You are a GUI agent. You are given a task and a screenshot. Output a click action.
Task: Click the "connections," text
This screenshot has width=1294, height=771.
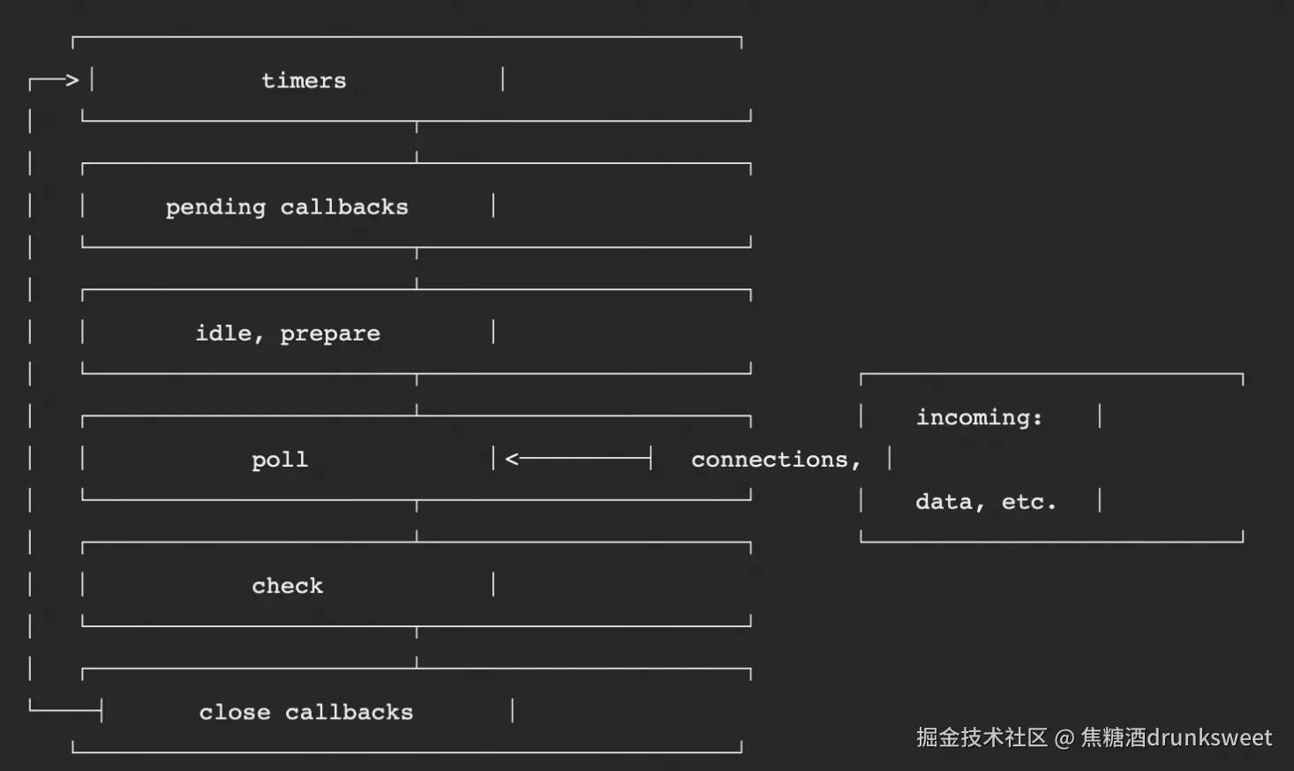click(775, 460)
